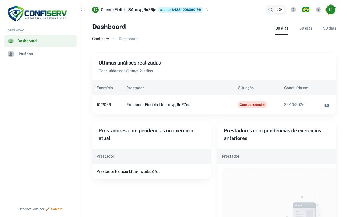347x217 pixels.
Task: Open the Solvers developer link
Action: coord(57,209)
